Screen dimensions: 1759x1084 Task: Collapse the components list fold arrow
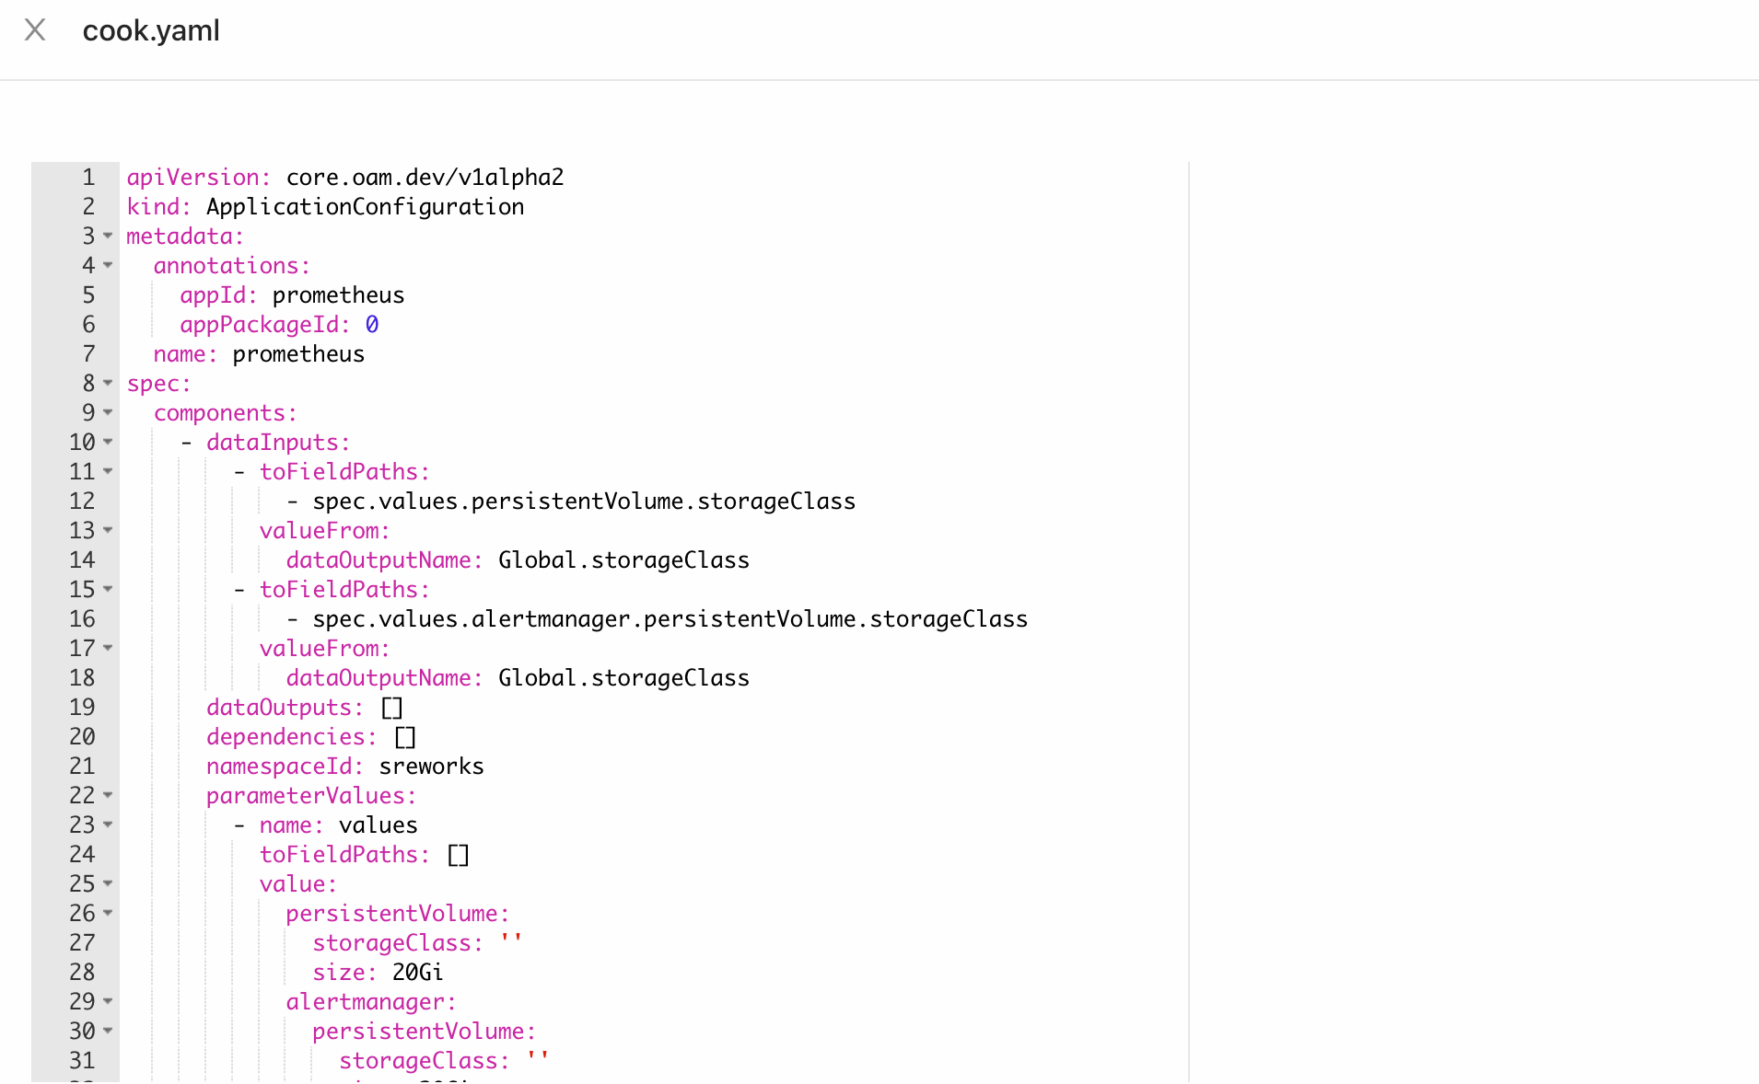108,413
